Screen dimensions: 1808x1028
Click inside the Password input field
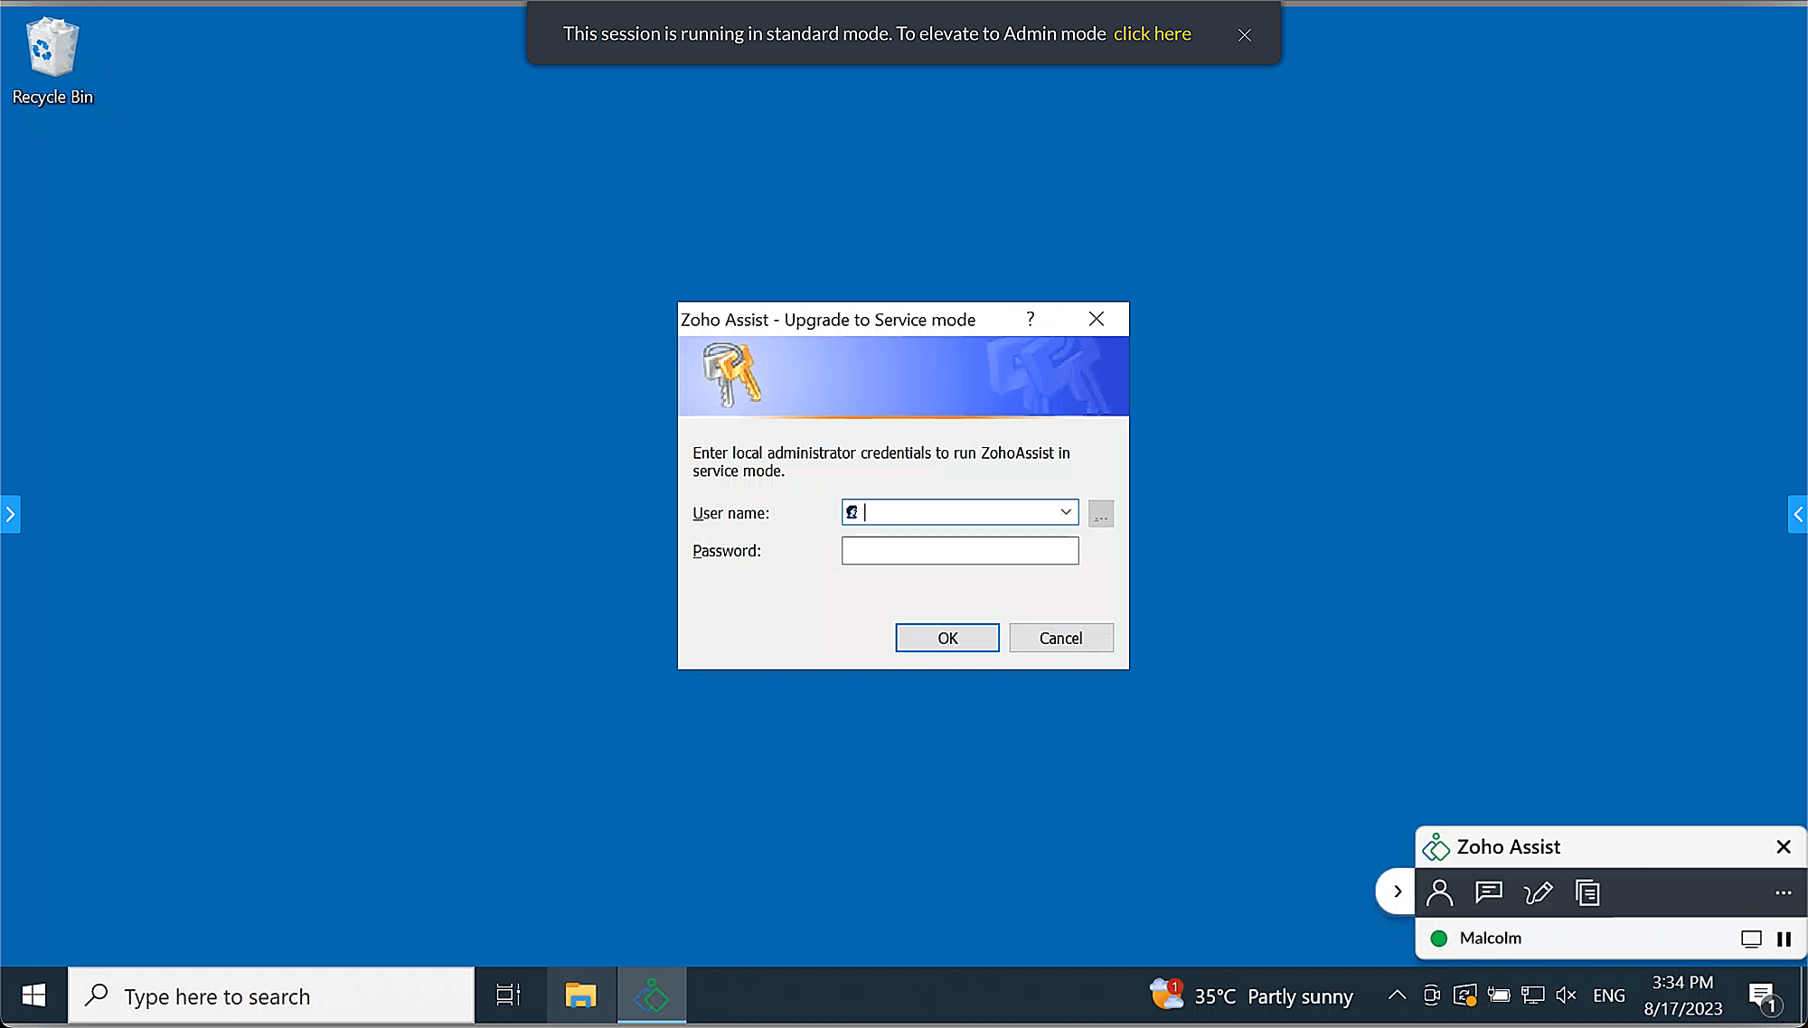tap(959, 550)
